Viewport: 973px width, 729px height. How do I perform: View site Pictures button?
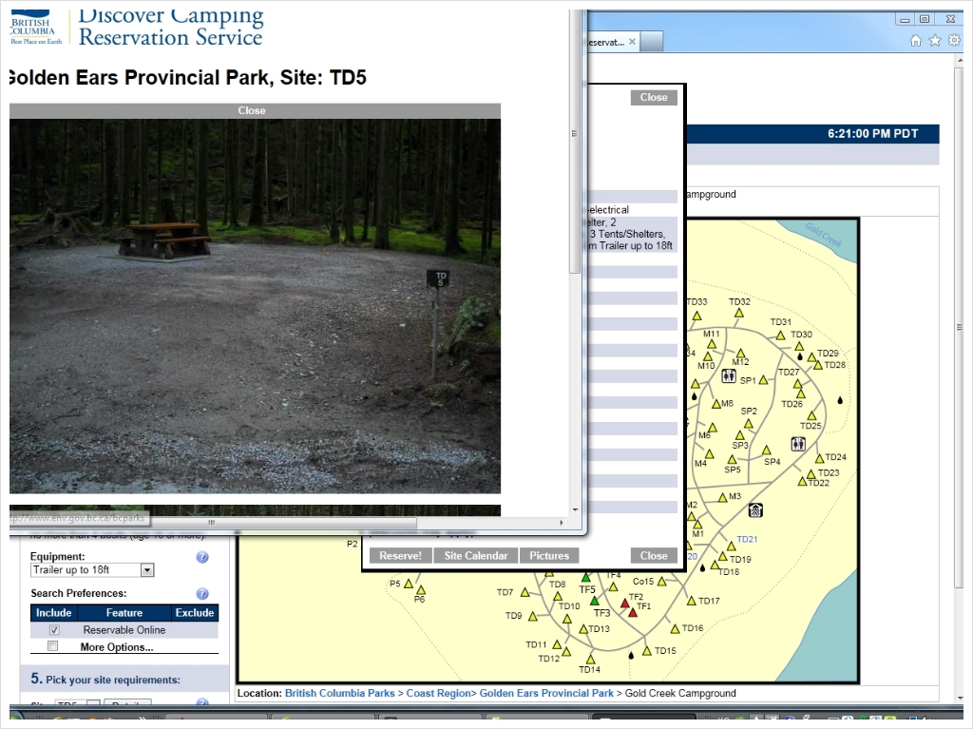point(549,556)
